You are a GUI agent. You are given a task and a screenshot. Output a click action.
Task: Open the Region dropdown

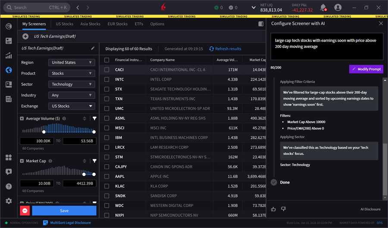72,62
